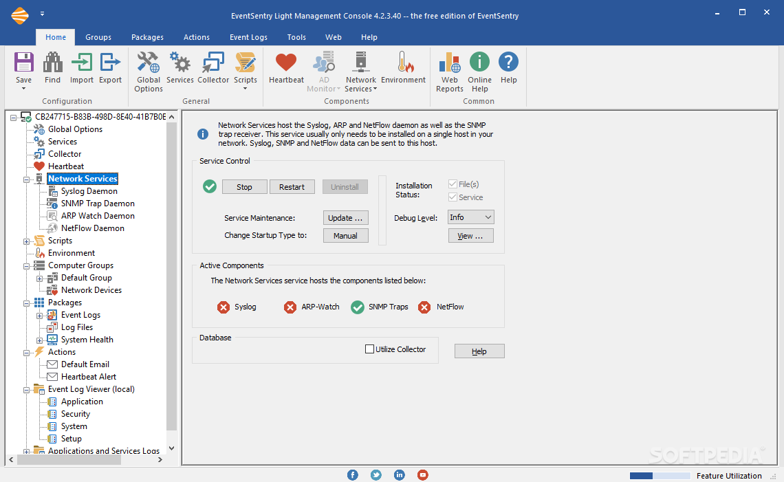Click the File(s) installation status checkbox
The image size is (784, 482).
click(453, 184)
